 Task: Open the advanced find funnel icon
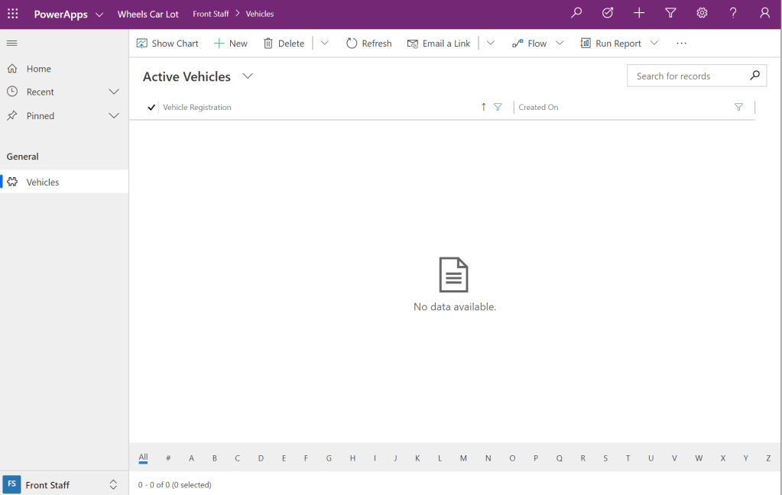pos(670,13)
